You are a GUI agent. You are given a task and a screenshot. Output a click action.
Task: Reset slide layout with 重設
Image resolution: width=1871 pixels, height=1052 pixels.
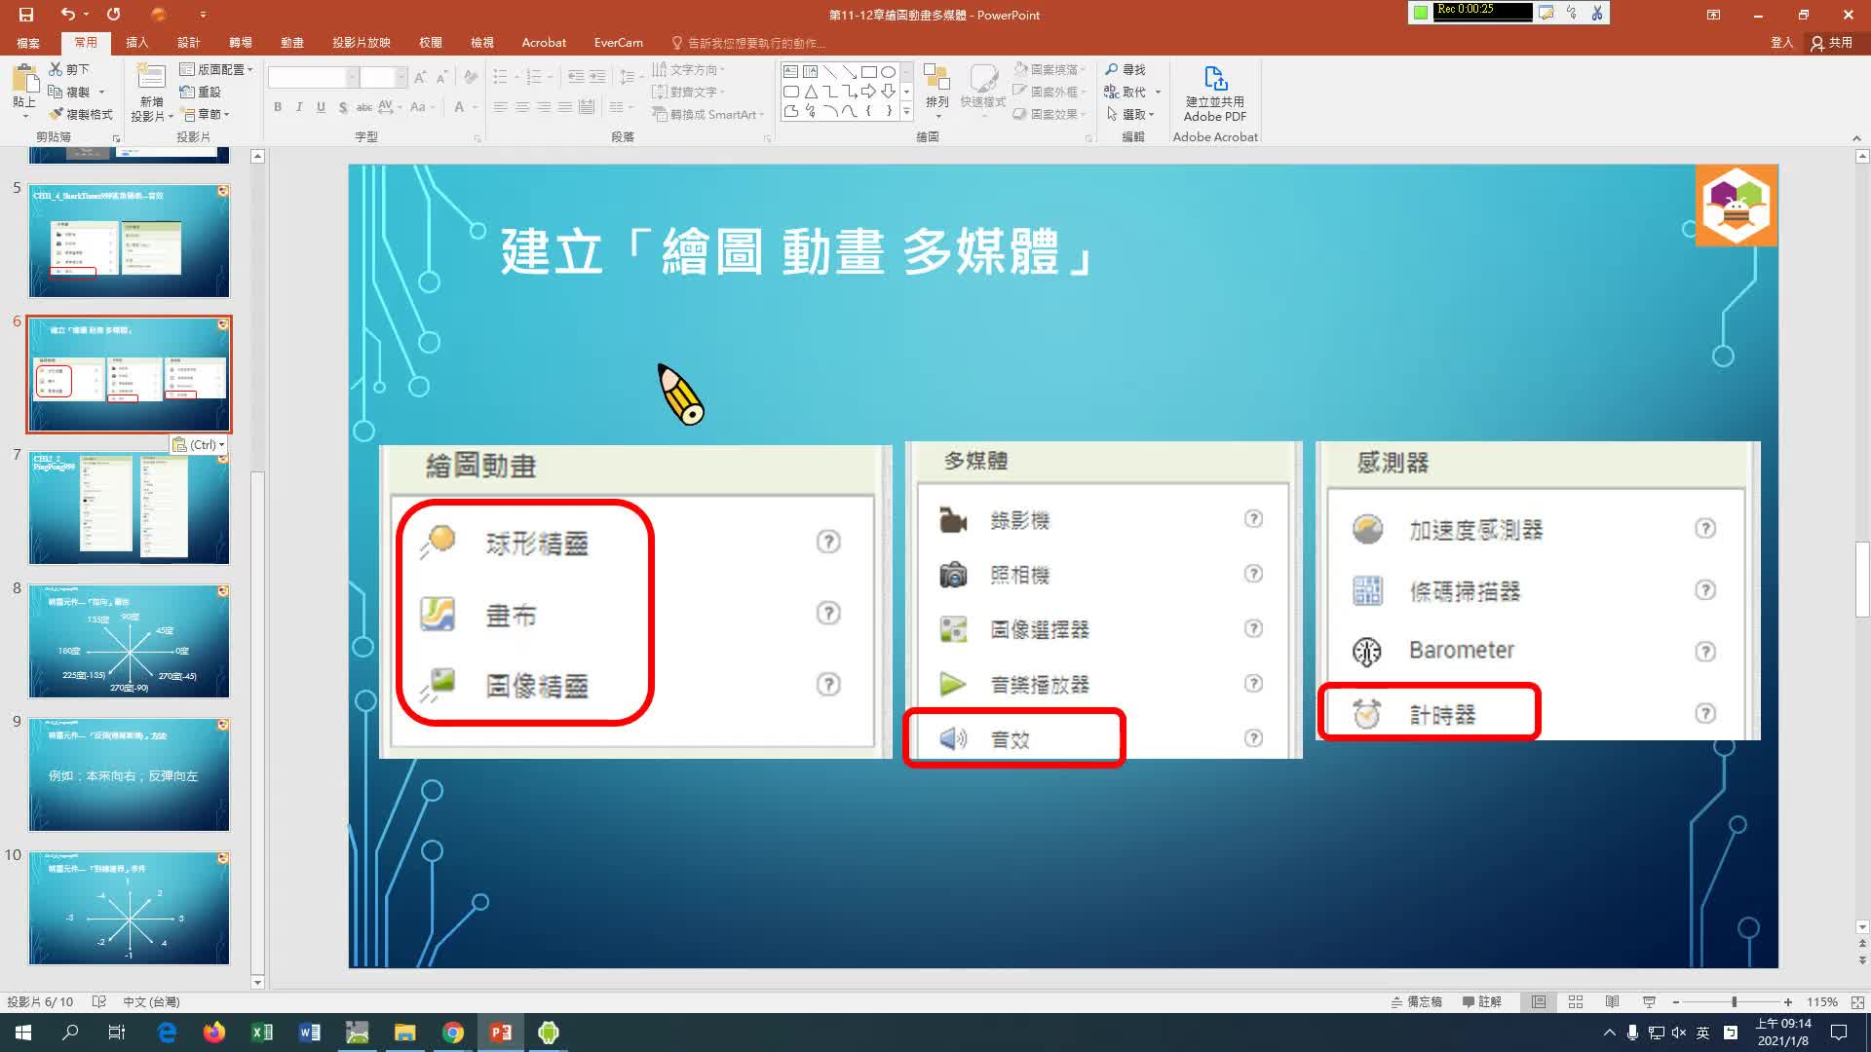201,92
